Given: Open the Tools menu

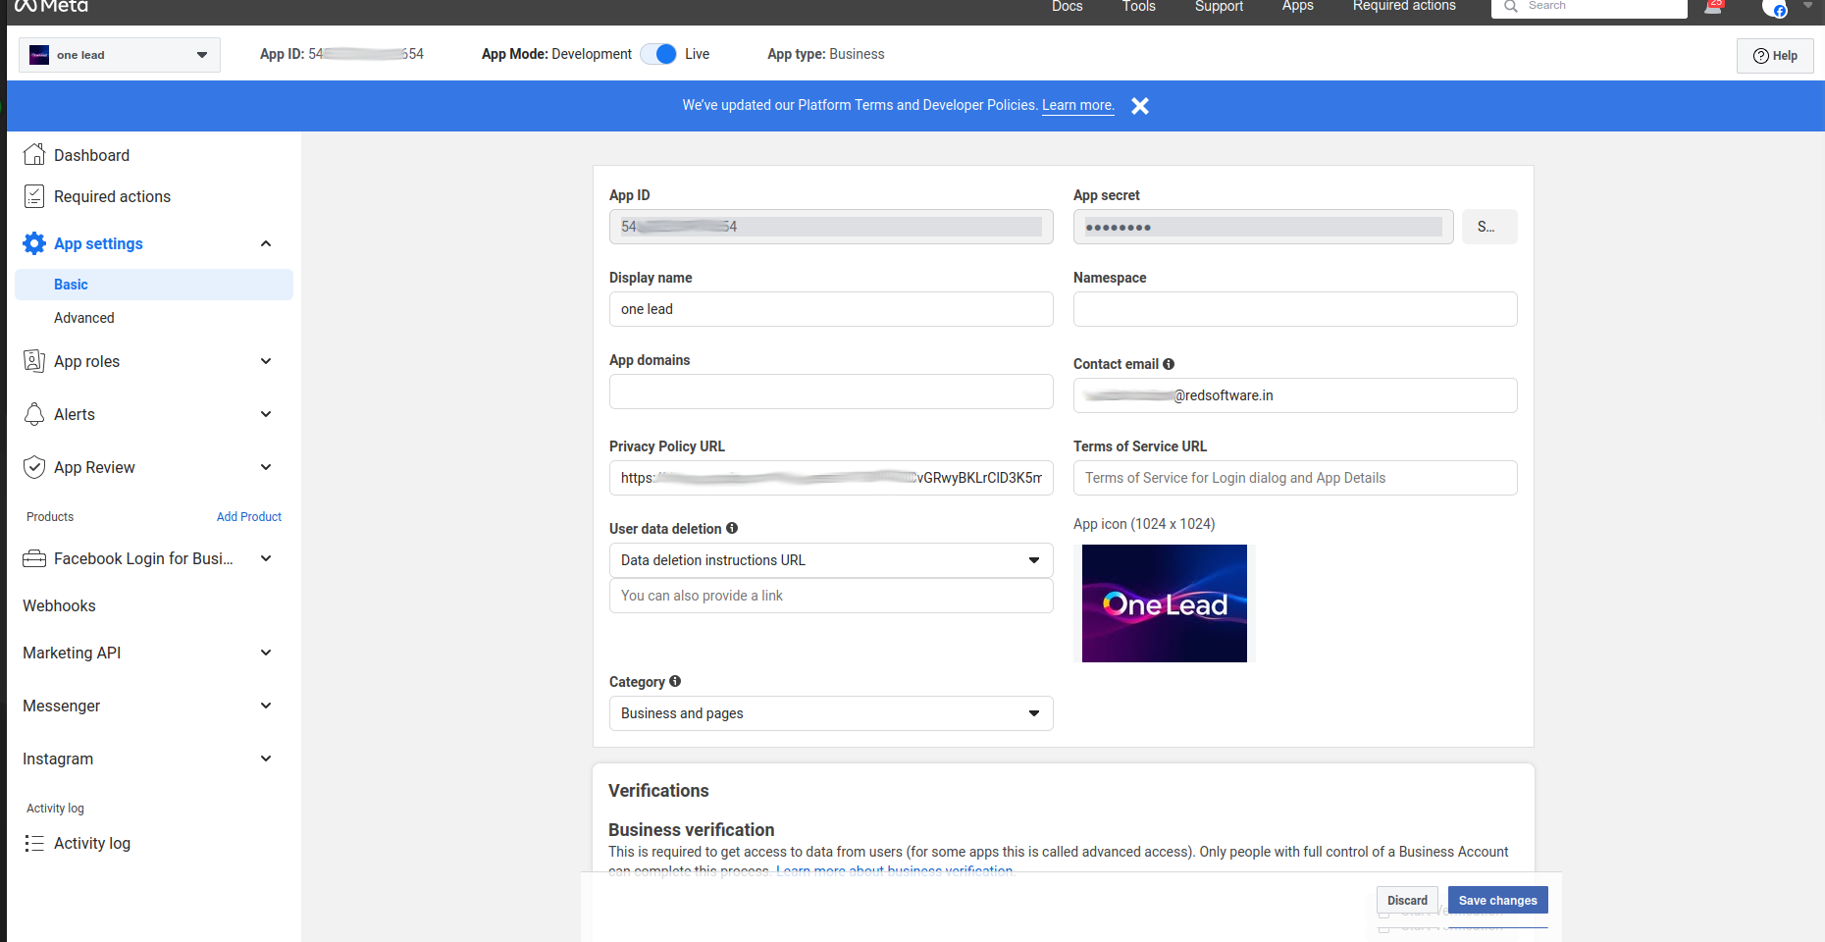Looking at the screenshot, I should point(1139,6).
